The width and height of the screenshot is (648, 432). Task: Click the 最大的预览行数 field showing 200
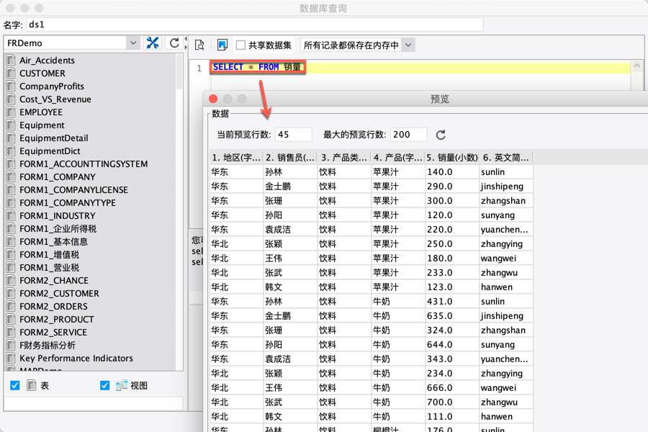(x=408, y=135)
